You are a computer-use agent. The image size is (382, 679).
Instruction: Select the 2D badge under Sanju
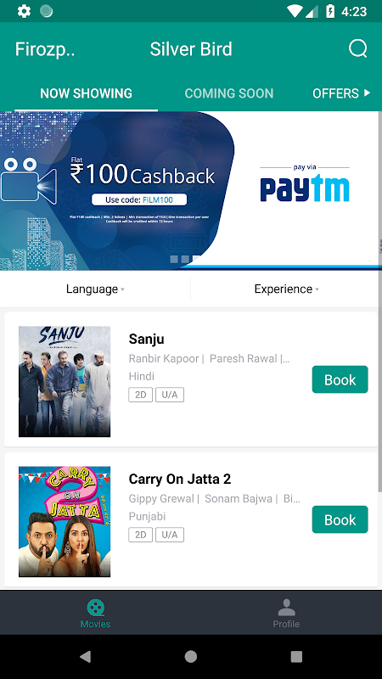coord(140,395)
